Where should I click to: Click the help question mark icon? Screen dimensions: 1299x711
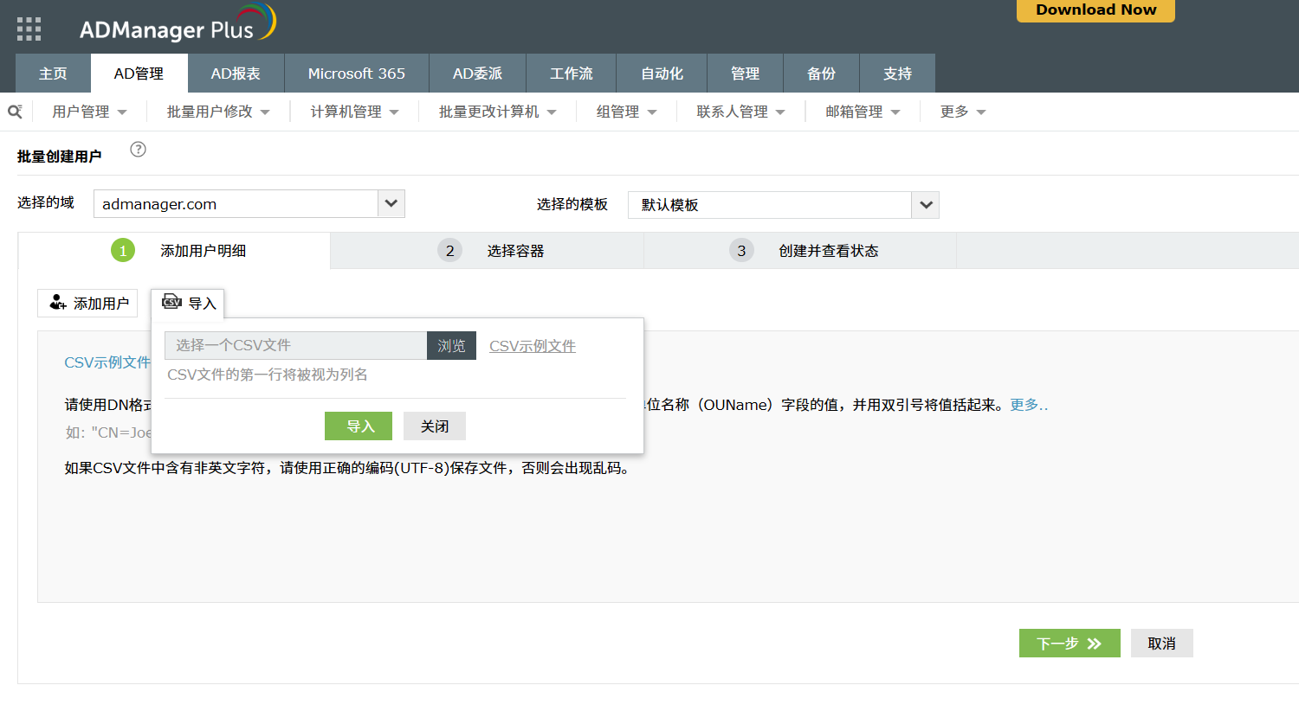(138, 150)
